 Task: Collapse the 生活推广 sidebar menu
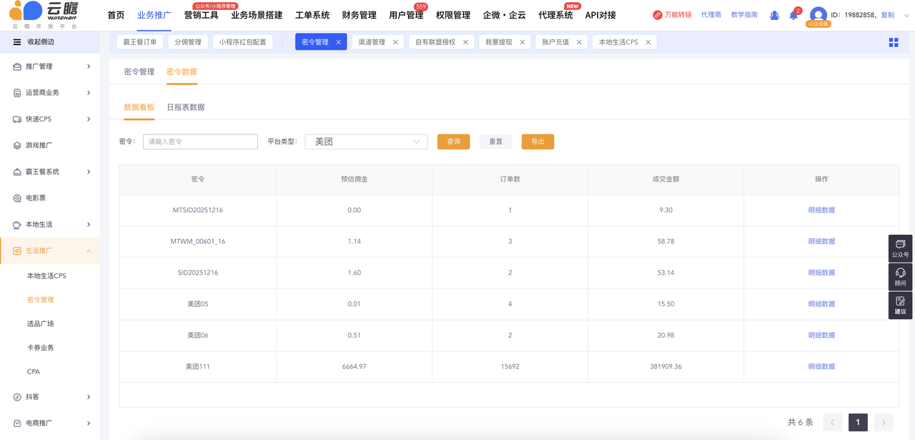coord(50,250)
